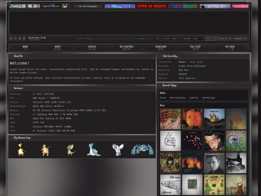261x196 pixels.
Task: Open the Deftones album cover
Action: pos(214,141)
